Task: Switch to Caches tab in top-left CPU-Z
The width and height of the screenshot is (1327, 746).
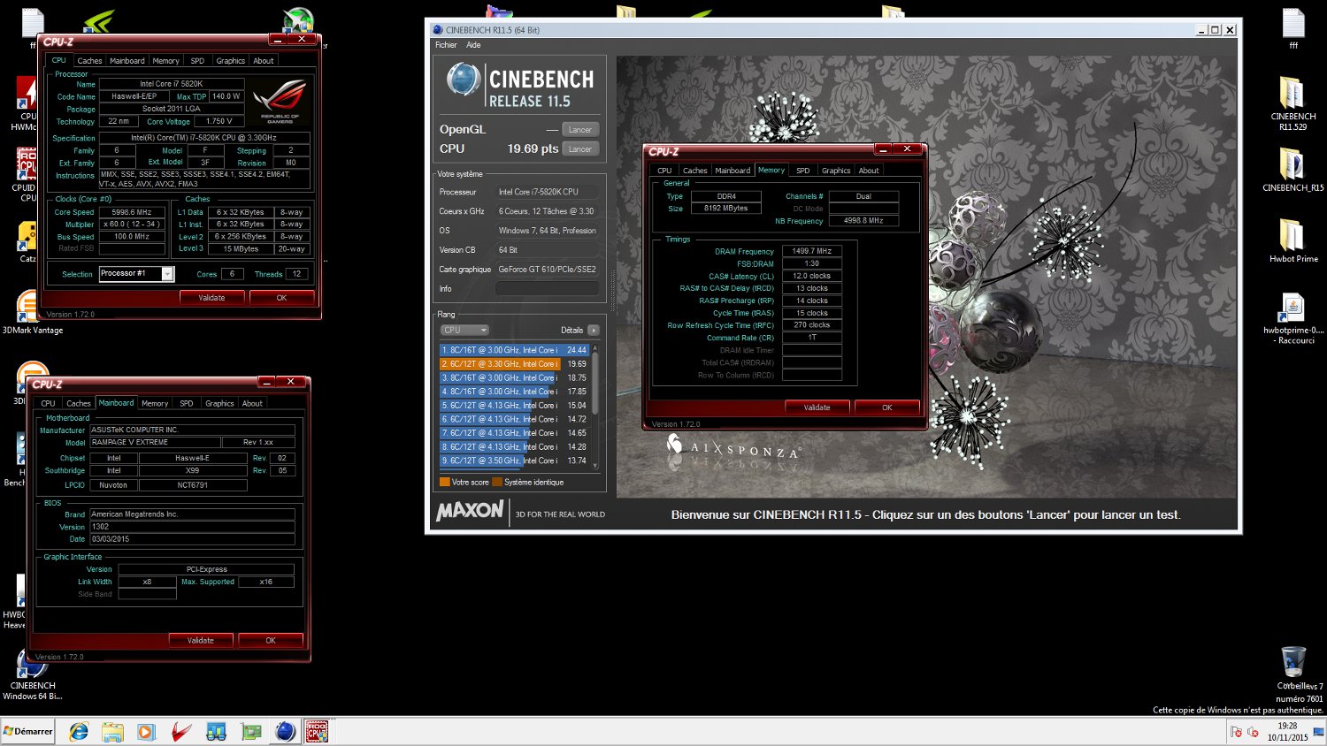Action: coord(89,61)
